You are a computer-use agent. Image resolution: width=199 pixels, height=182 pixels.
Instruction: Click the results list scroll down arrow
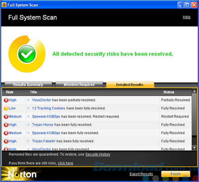point(194,147)
